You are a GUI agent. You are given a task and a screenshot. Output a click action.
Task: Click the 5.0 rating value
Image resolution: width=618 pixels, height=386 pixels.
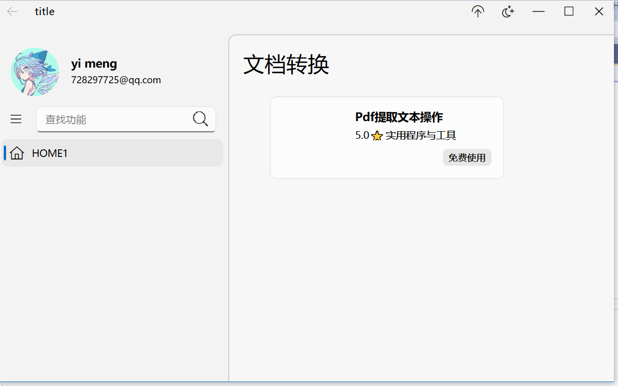point(363,135)
